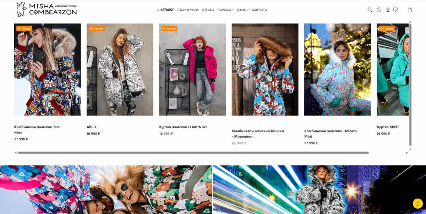Click the Куртка женская FLAMINGO title
This screenshot has height=214, width=426.
coord(182,127)
